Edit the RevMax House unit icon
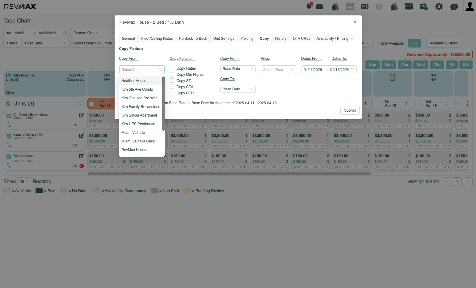 click(82, 156)
